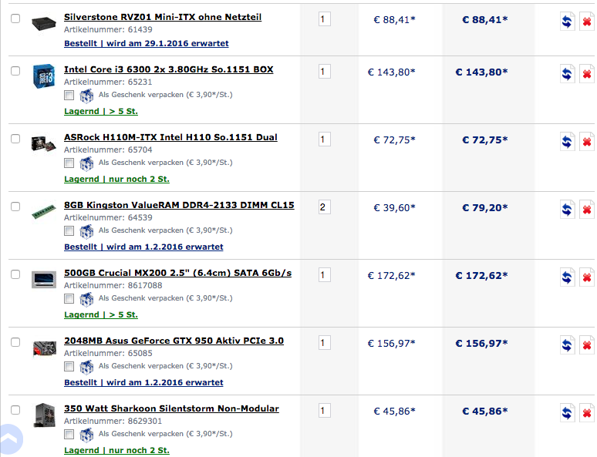Click the quantity field of Kingston ValueRAM
The width and height of the screenshot is (597, 457).
[325, 207]
